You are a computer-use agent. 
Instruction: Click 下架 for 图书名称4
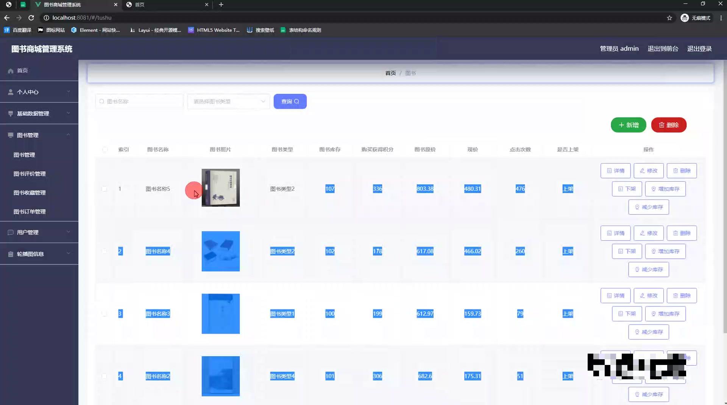(x=627, y=251)
